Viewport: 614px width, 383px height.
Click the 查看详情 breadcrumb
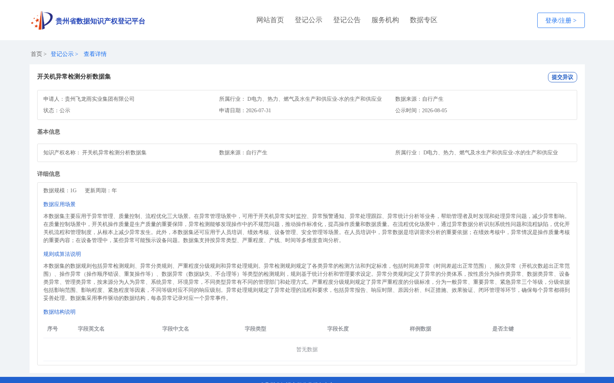point(95,54)
